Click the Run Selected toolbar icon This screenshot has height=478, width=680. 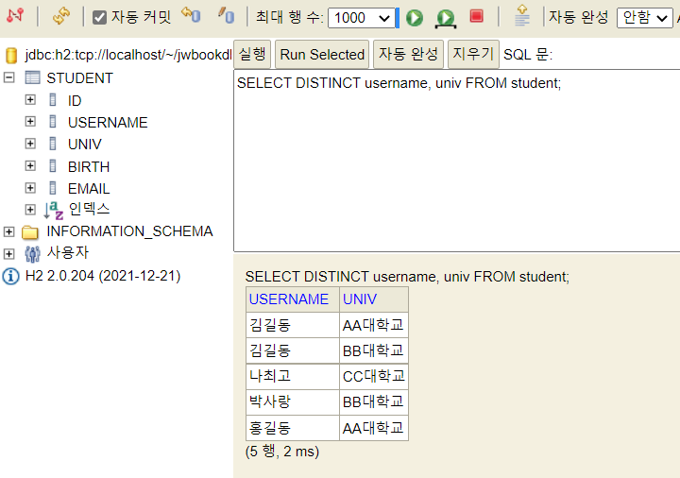tap(446, 18)
